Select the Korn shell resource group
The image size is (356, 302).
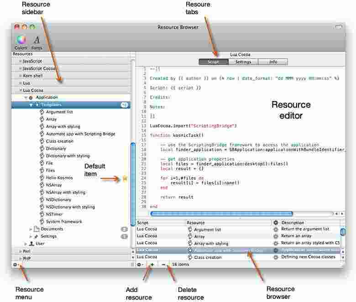click(33, 76)
